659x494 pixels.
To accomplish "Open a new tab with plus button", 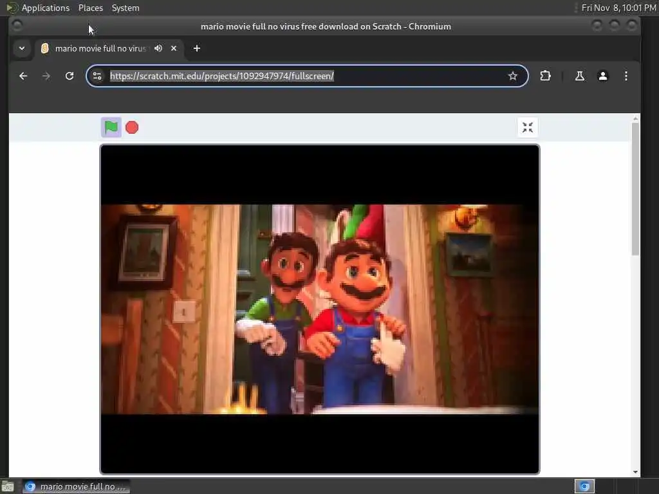I will (197, 48).
